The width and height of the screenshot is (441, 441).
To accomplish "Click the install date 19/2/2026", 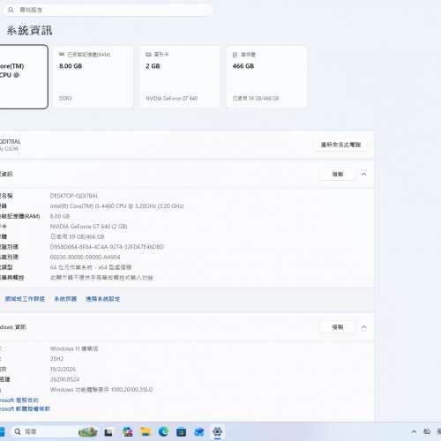I will pos(63,369).
